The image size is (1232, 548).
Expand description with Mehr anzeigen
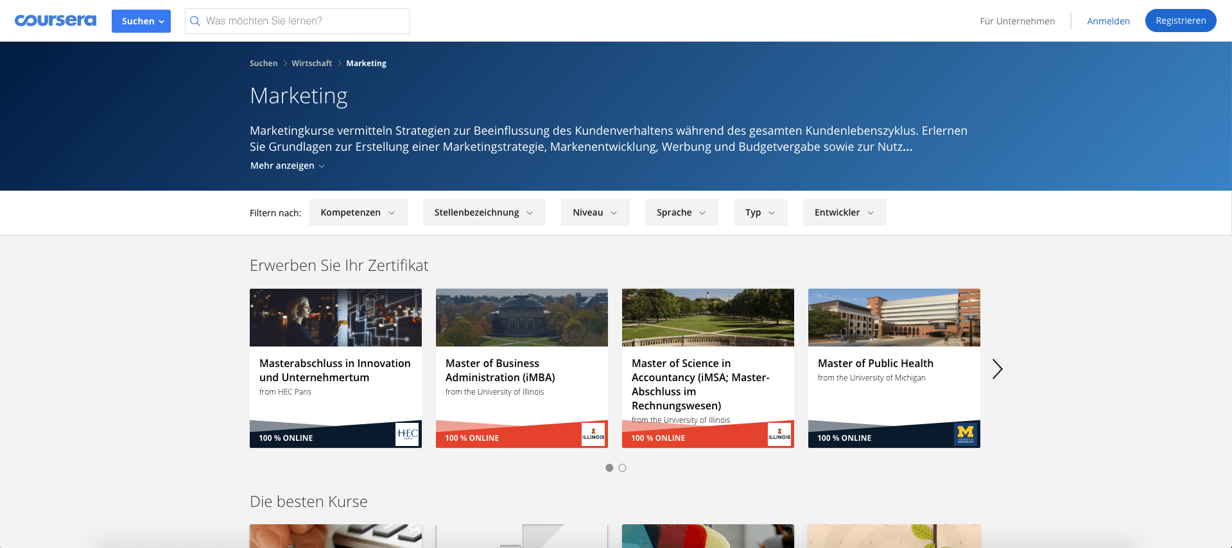point(288,166)
